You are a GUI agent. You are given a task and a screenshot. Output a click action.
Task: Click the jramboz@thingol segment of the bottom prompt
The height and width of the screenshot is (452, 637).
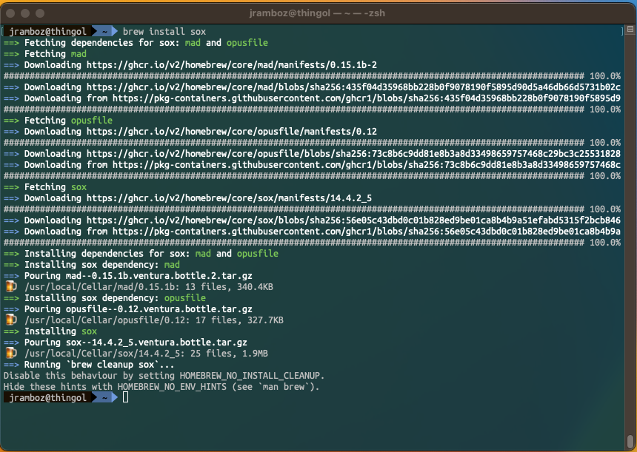click(47, 398)
